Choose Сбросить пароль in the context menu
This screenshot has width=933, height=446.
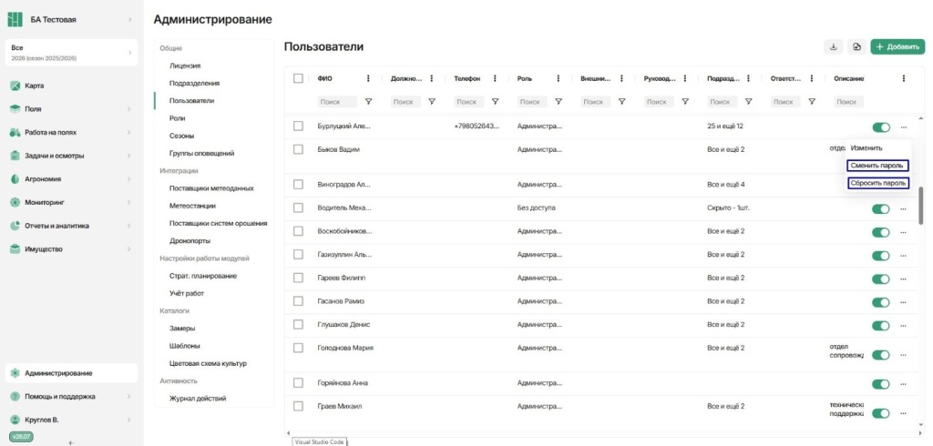pos(877,183)
